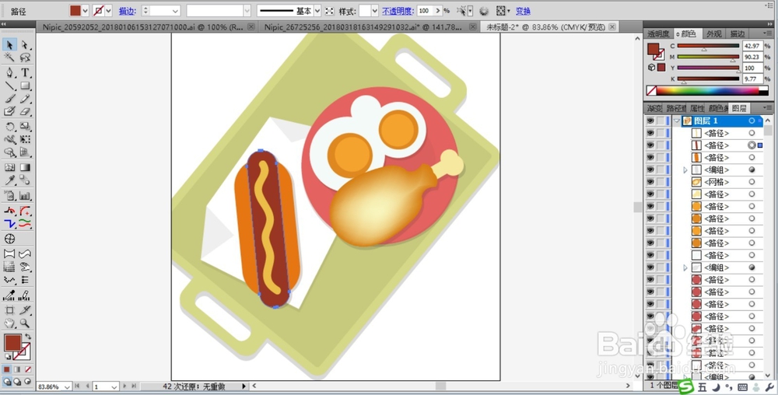Expand the first <编组> group

point(685,170)
